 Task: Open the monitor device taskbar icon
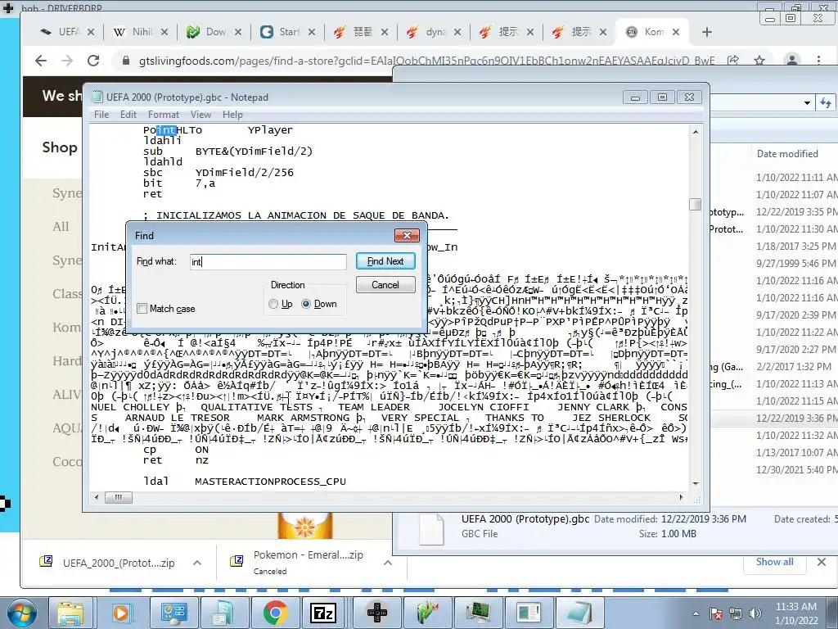pos(478,613)
